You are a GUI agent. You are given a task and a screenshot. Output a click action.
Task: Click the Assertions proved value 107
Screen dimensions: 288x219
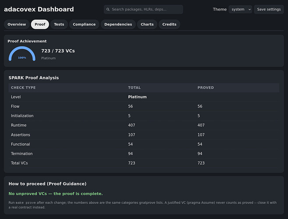coord(201,135)
